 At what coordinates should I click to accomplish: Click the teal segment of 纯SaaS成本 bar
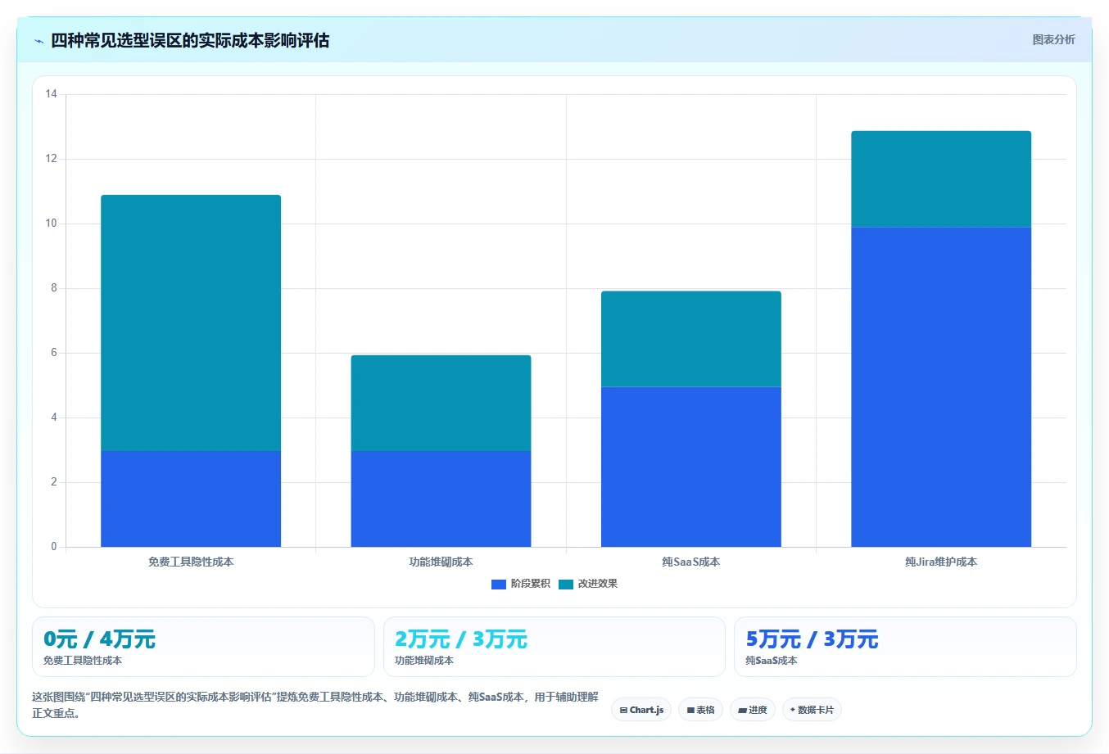(691, 339)
